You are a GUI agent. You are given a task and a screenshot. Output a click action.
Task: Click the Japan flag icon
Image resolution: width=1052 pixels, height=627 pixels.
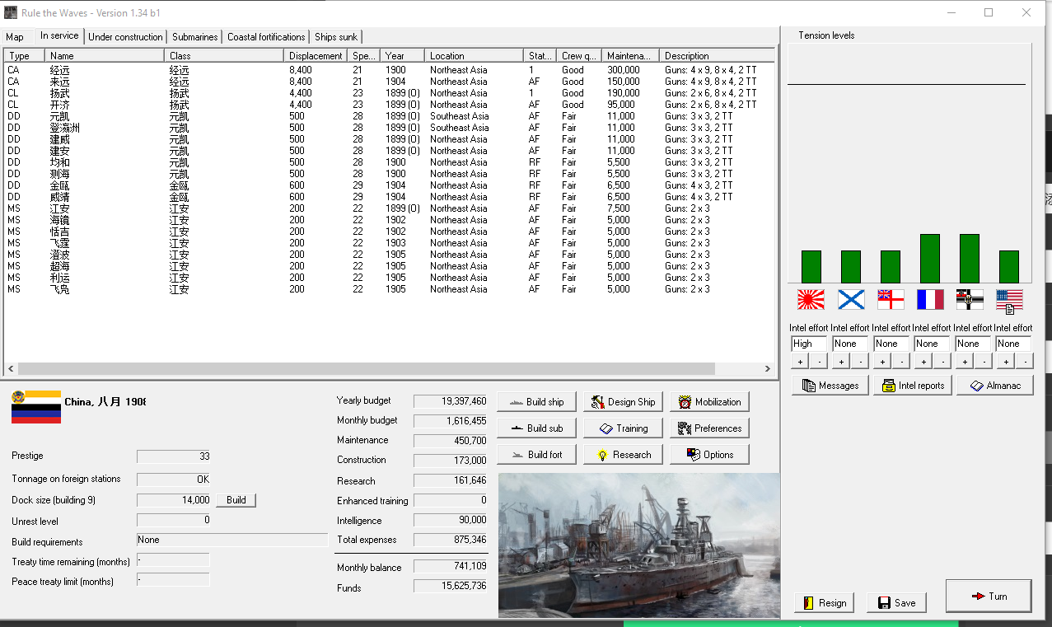[811, 300]
